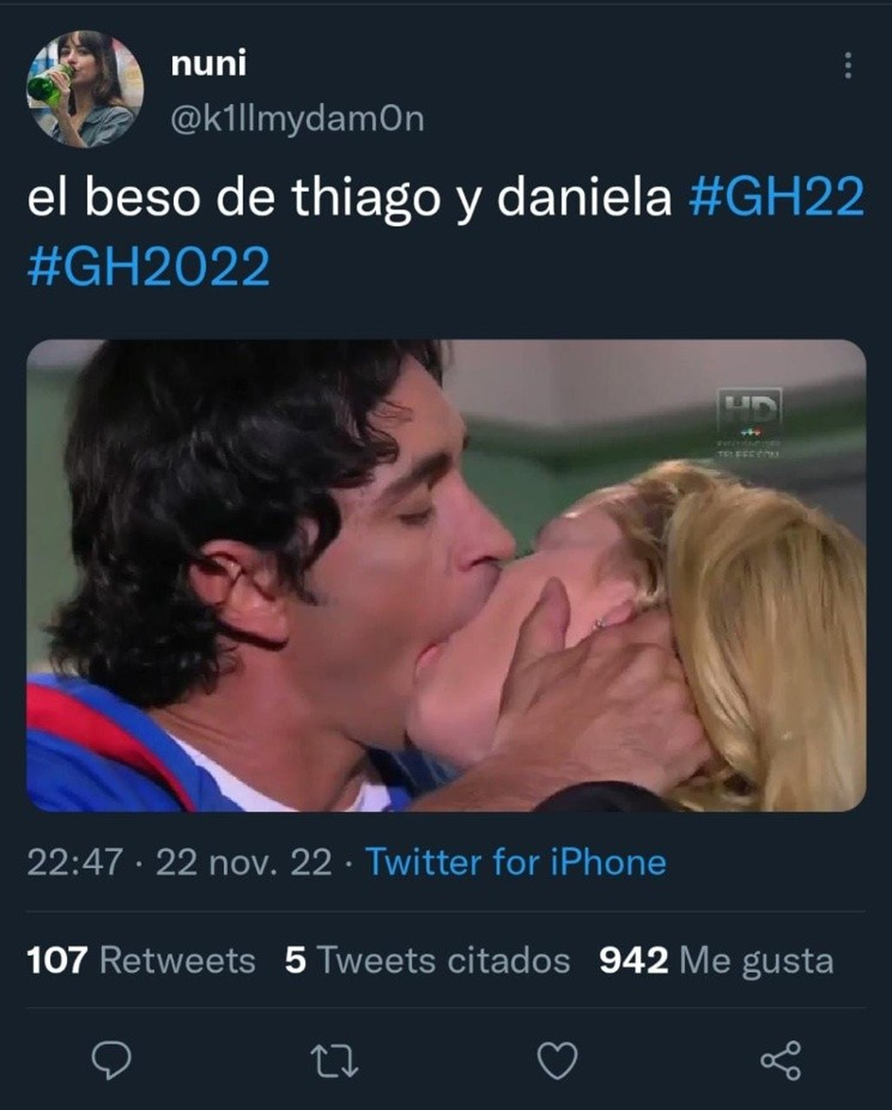Click the 22:47 · 22 nov. 22 timestamp
Viewport: 892px width, 1110px height.
point(179,862)
